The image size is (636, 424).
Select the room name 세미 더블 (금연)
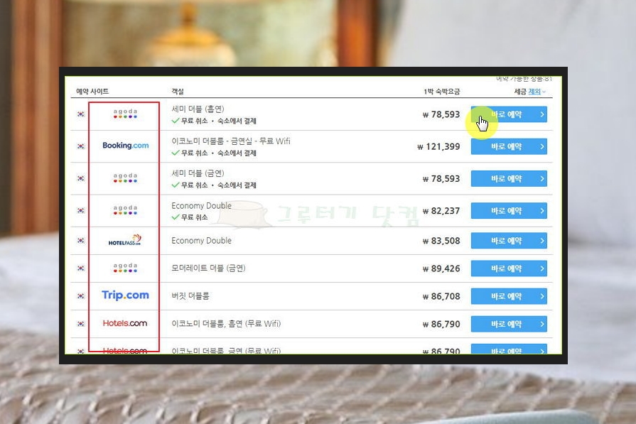point(198,173)
